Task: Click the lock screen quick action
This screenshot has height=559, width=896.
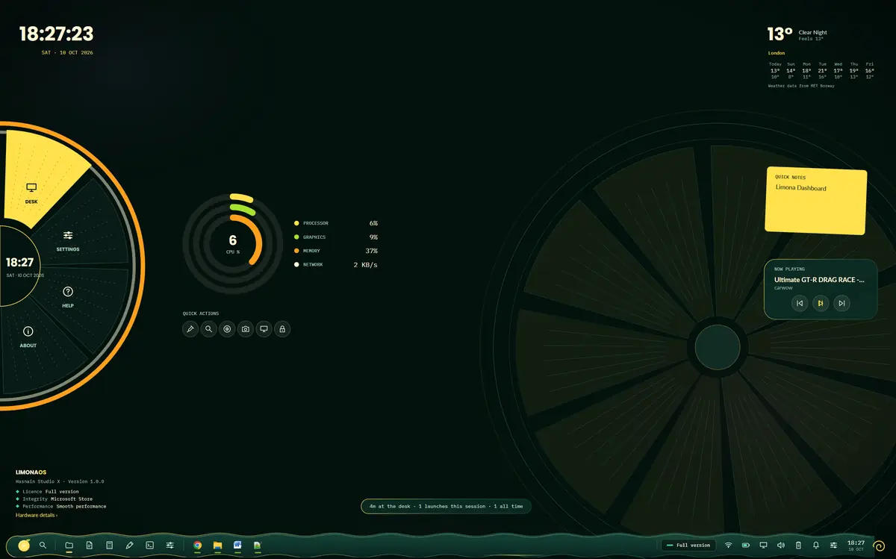Action: [x=282, y=328]
